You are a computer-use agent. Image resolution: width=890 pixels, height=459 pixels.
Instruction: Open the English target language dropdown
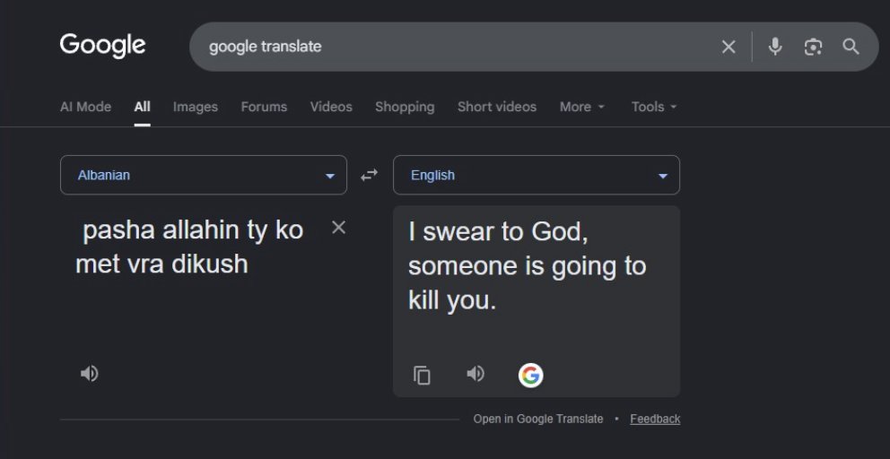coord(537,175)
